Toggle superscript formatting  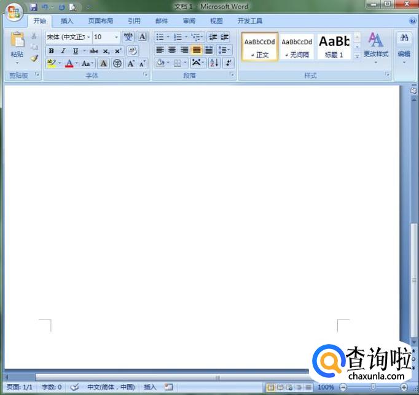[x=118, y=51]
